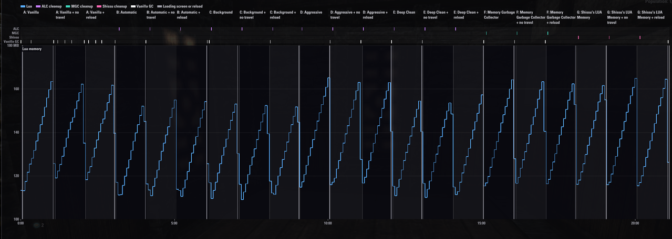Click the 'Lua' legend text

[29, 6]
